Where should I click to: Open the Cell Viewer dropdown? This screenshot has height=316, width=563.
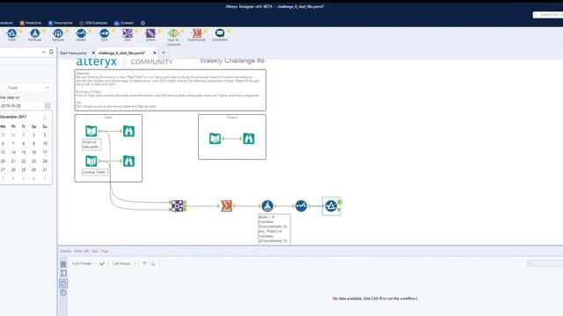[124, 263]
